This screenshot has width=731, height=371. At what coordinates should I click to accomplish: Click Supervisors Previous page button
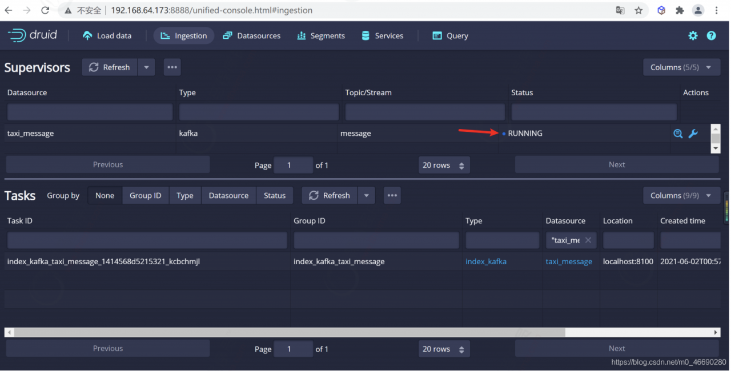108,164
